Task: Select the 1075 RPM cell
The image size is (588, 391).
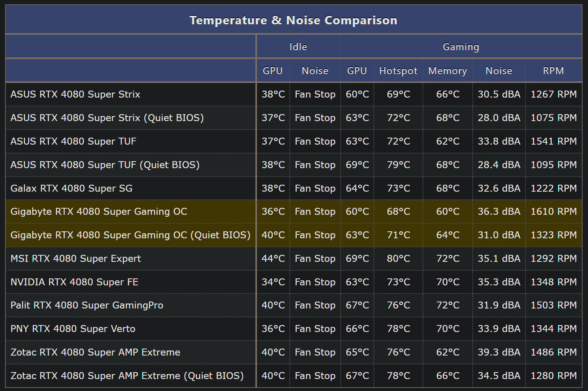Action: (x=554, y=118)
